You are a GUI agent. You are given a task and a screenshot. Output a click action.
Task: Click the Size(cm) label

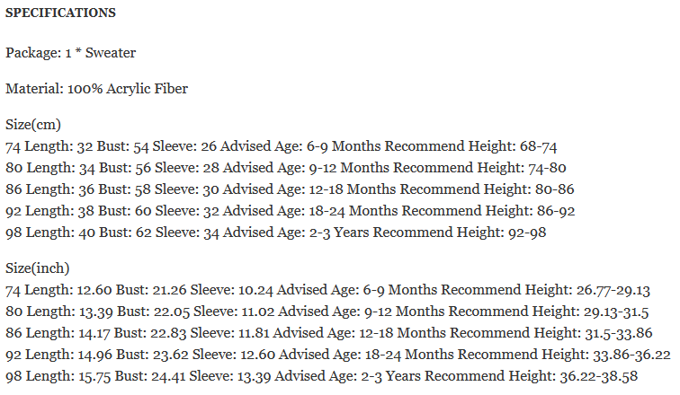pos(33,125)
